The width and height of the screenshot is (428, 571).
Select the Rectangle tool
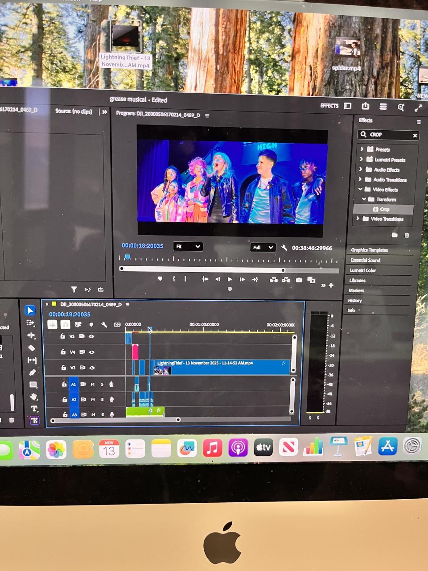pos(33,385)
